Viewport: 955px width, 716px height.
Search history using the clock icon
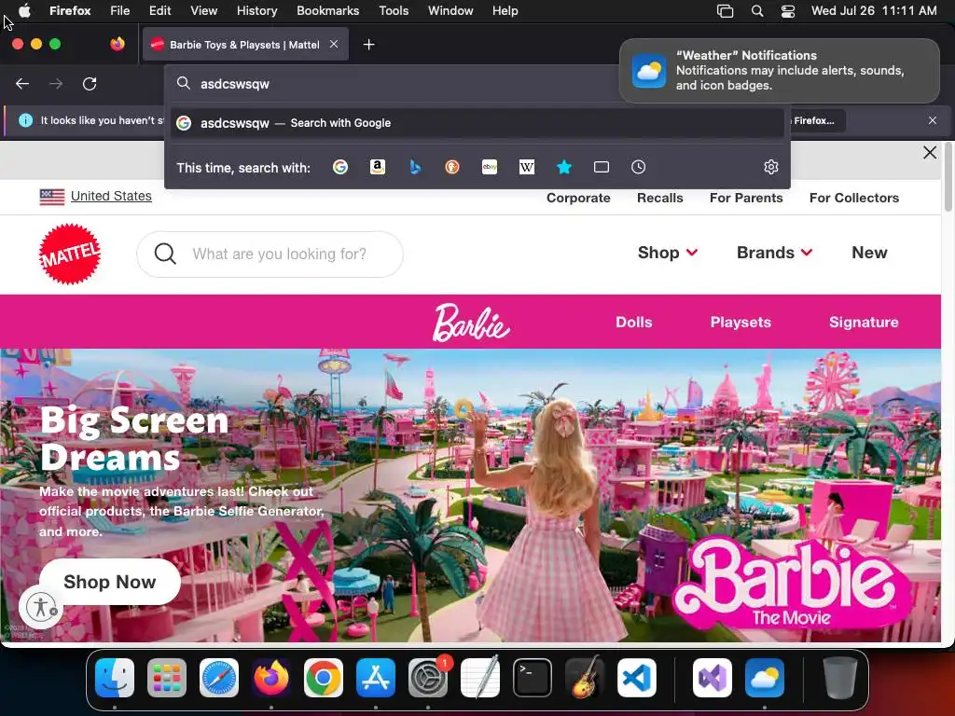[638, 167]
